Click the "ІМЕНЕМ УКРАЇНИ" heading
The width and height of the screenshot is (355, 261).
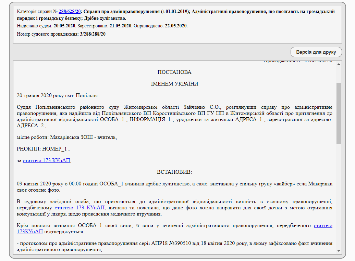coord(174,84)
